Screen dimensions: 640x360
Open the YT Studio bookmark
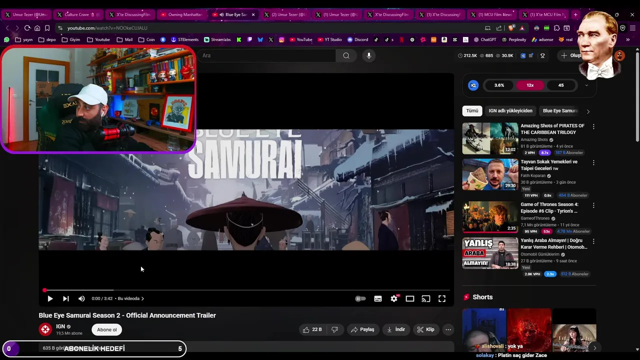coord(329,39)
